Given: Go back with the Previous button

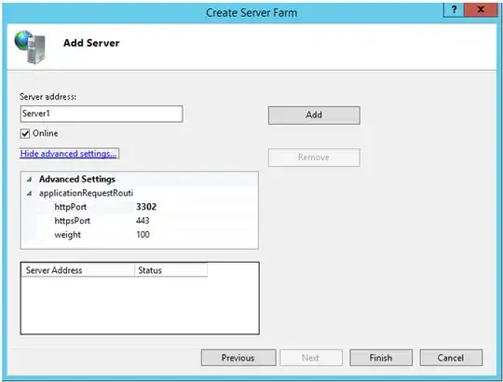Looking at the screenshot, I should coord(238,358).
